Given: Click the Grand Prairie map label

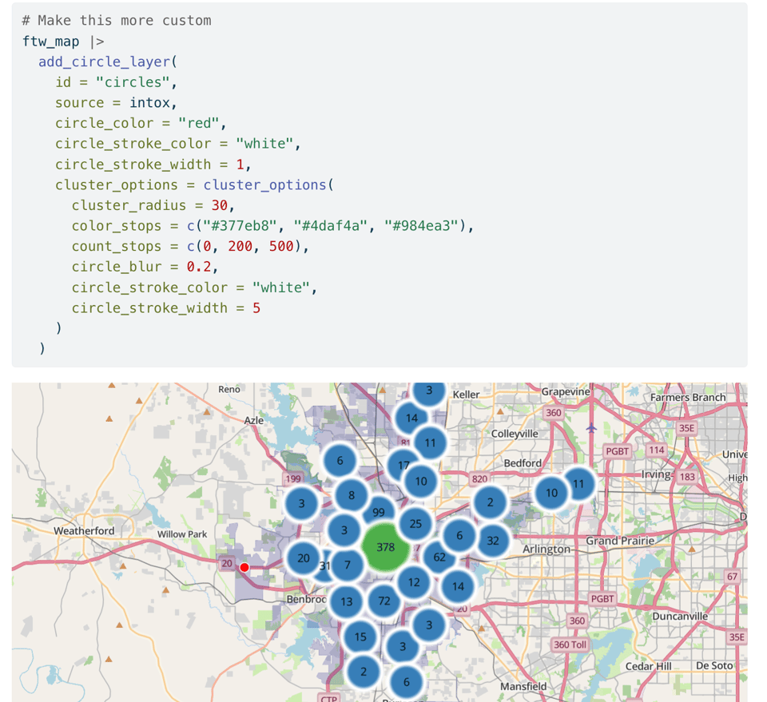Looking at the screenshot, I should [x=620, y=541].
